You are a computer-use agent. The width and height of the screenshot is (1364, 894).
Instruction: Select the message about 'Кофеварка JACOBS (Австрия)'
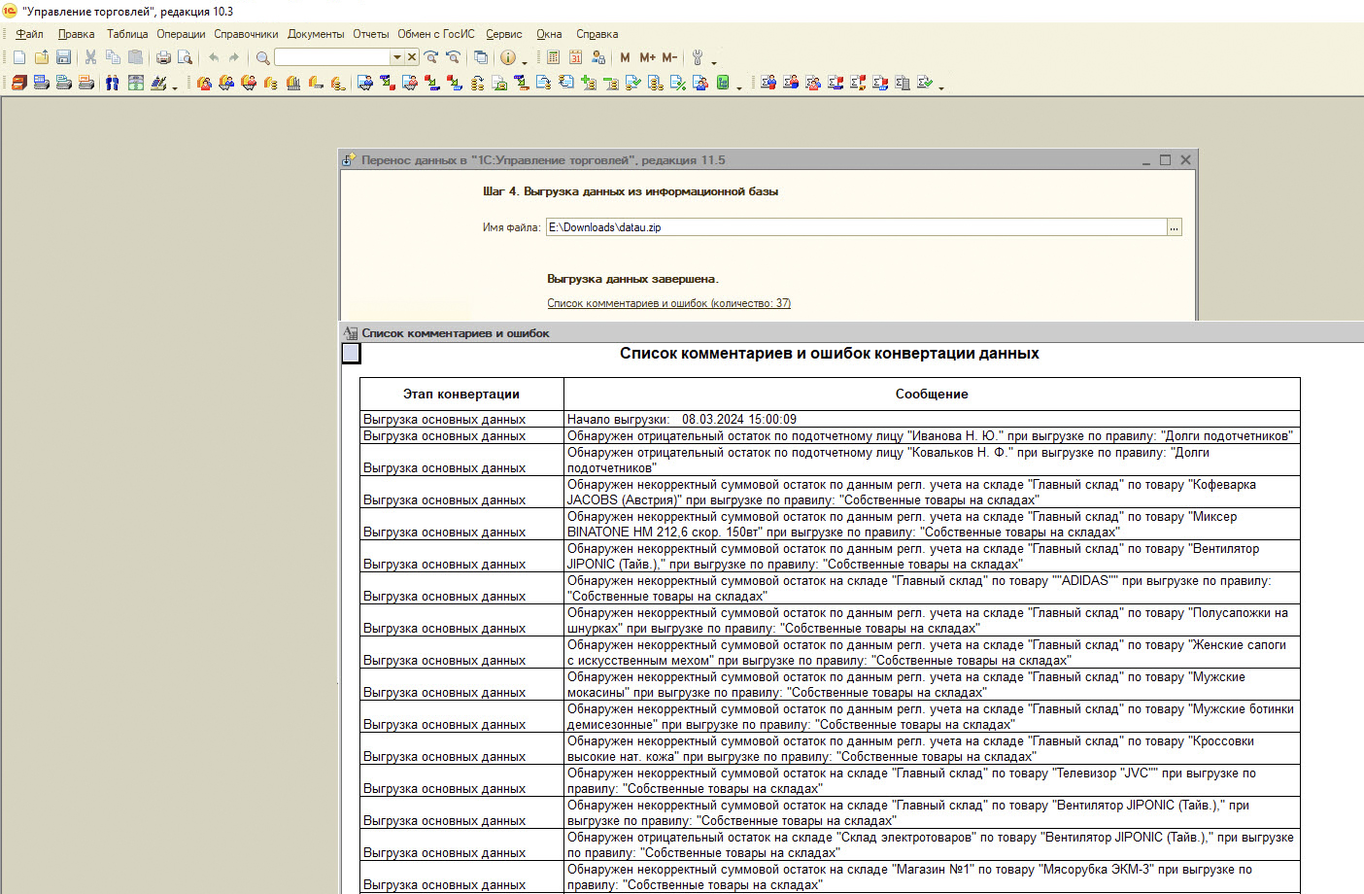click(932, 492)
